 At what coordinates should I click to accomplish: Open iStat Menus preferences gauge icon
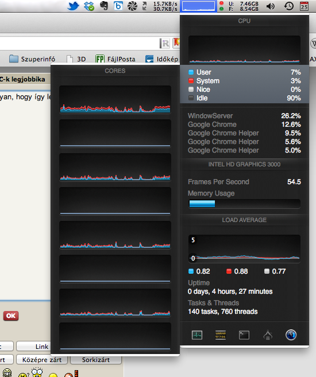tap(291, 335)
